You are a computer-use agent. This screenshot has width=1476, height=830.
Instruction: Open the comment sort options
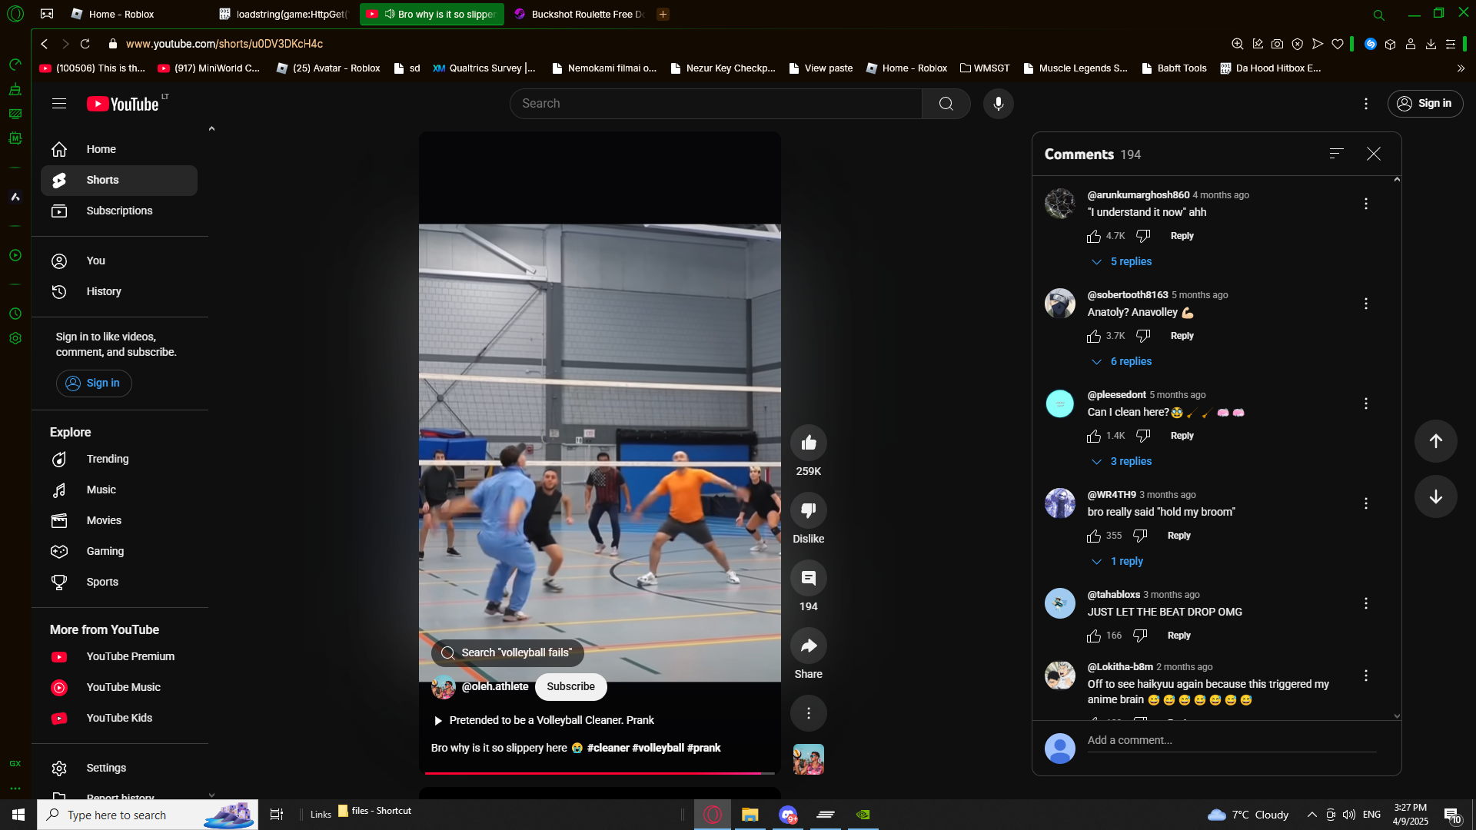tap(1336, 154)
